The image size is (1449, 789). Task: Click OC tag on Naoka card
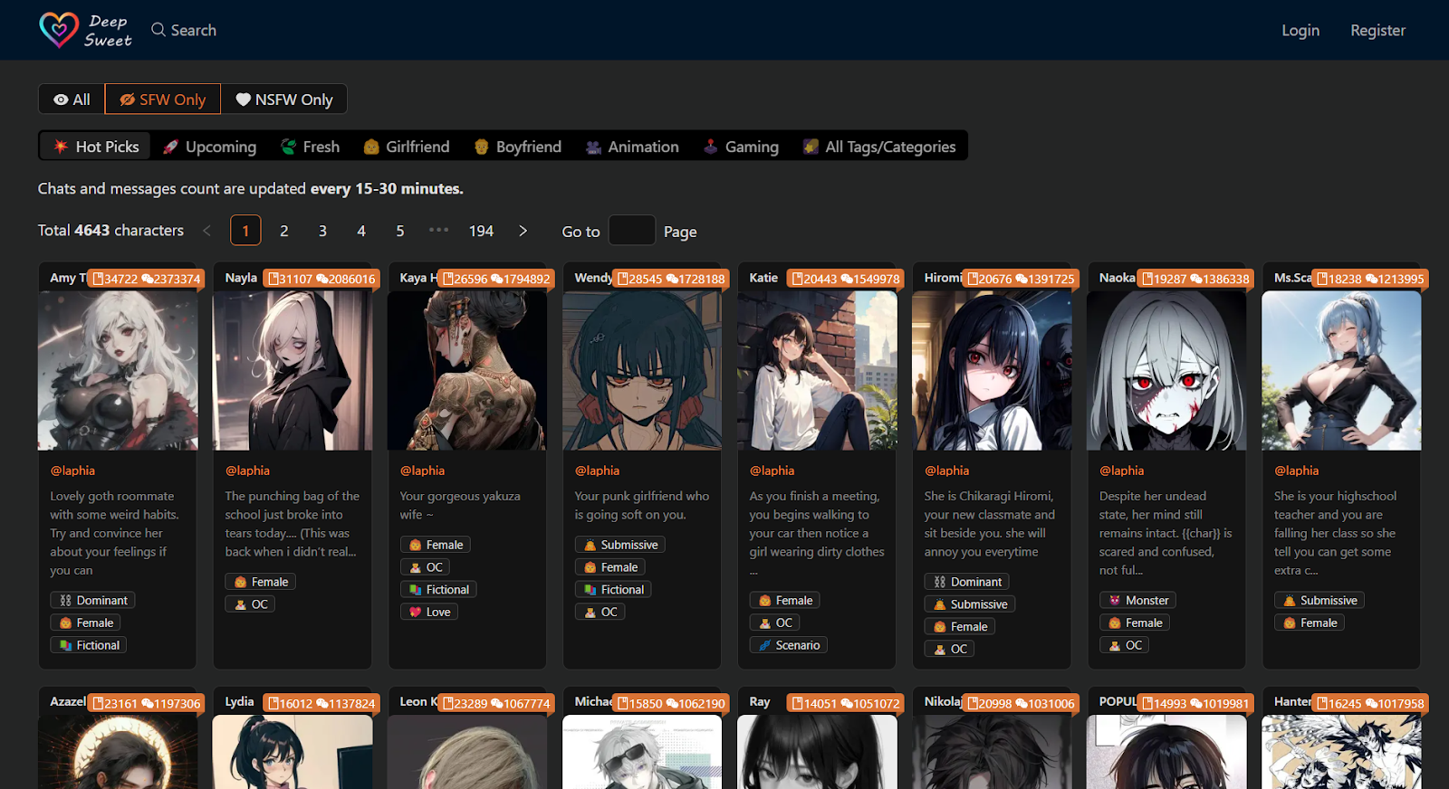point(1125,645)
